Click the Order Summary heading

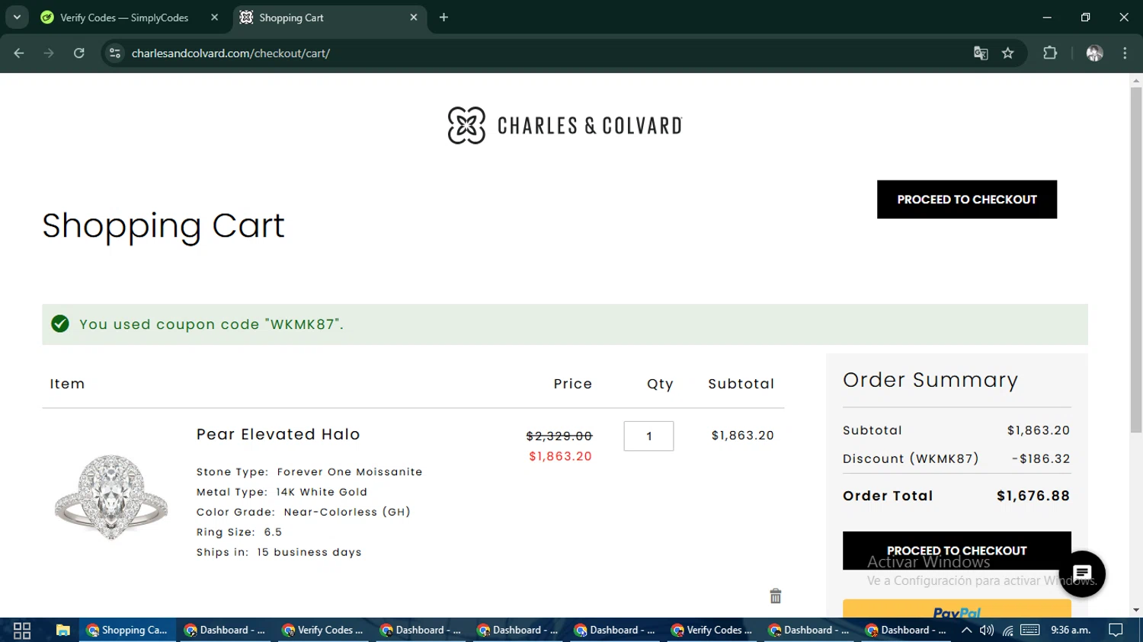pos(930,379)
